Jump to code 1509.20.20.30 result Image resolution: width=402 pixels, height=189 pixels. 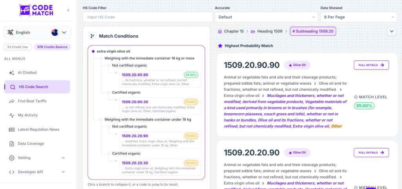tap(135, 163)
